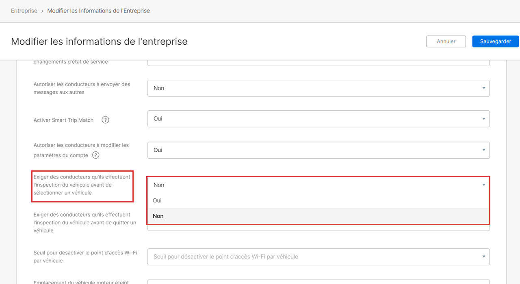Click label about inspection avant de quitter un véhicule
The width and height of the screenshot is (520, 284).
[x=85, y=222]
